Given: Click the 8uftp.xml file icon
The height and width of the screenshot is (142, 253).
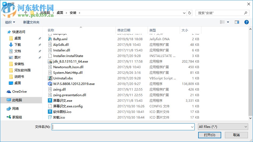Looking at the screenshot, I should point(50,39).
